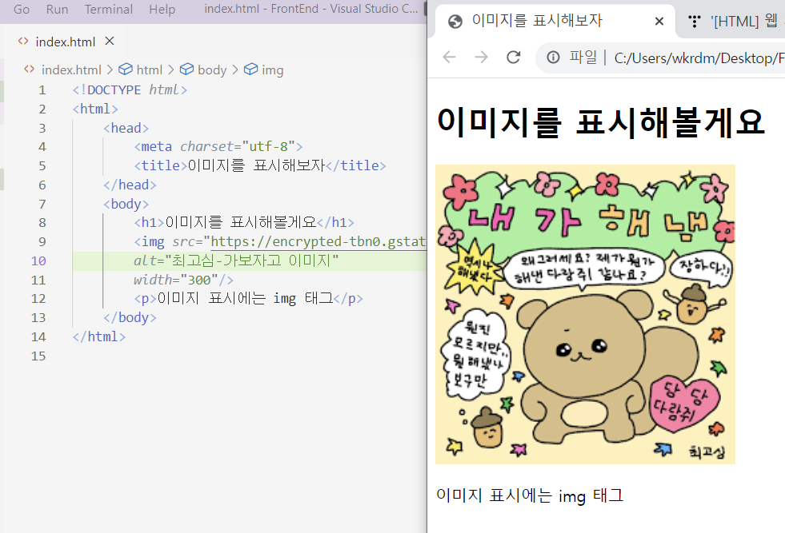Open the Help menu
This screenshot has height=533, width=785.
[162, 10]
